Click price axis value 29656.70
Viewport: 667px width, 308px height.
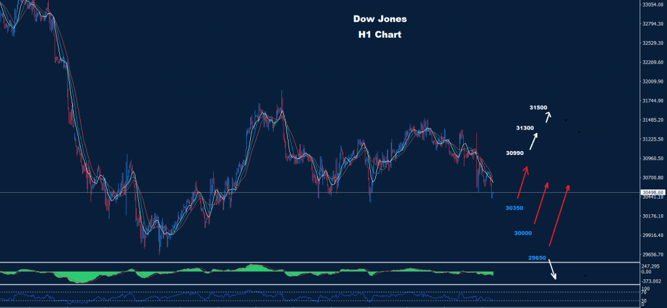(x=653, y=255)
